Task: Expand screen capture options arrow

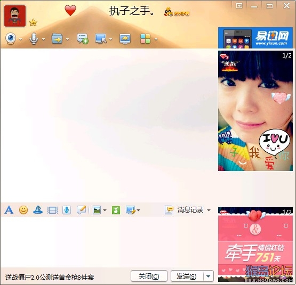Action: [138, 210]
